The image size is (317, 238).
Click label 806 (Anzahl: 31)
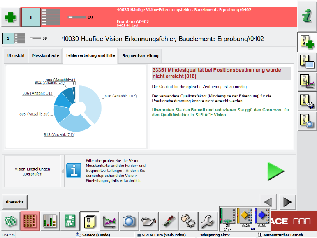(37, 93)
